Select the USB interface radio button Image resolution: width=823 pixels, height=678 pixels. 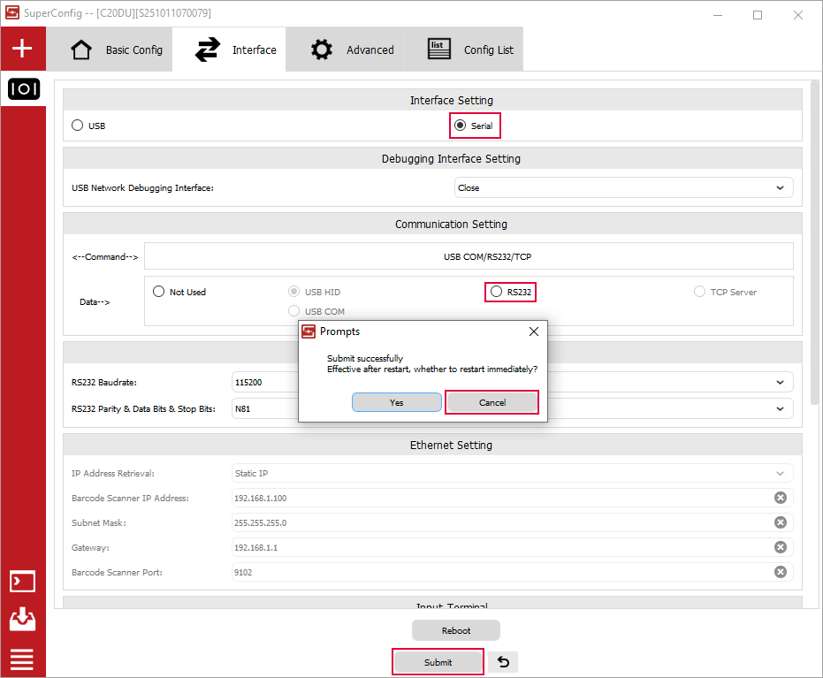click(x=78, y=126)
